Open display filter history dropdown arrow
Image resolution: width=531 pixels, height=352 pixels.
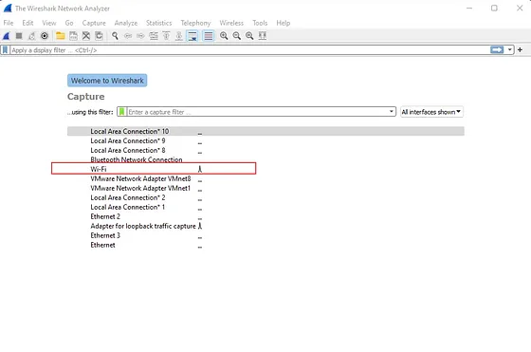coord(510,49)
